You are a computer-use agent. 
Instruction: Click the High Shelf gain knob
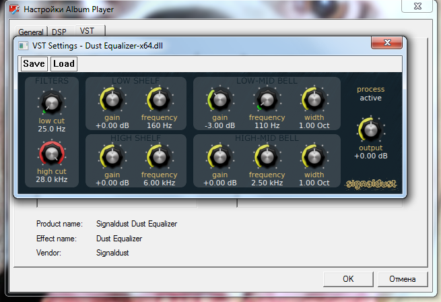[112, 157]
